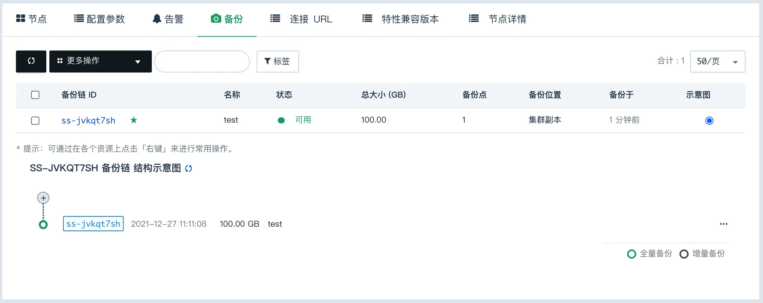Refresh the backup chain structure diagram
Screen dimensions: 763x303
click(x=188, y=168)
